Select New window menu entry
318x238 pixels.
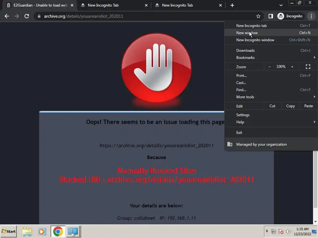(271, 33)
